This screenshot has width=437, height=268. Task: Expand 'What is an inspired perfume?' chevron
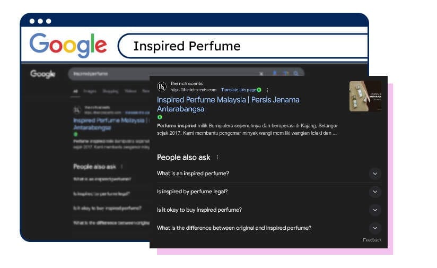375,174
